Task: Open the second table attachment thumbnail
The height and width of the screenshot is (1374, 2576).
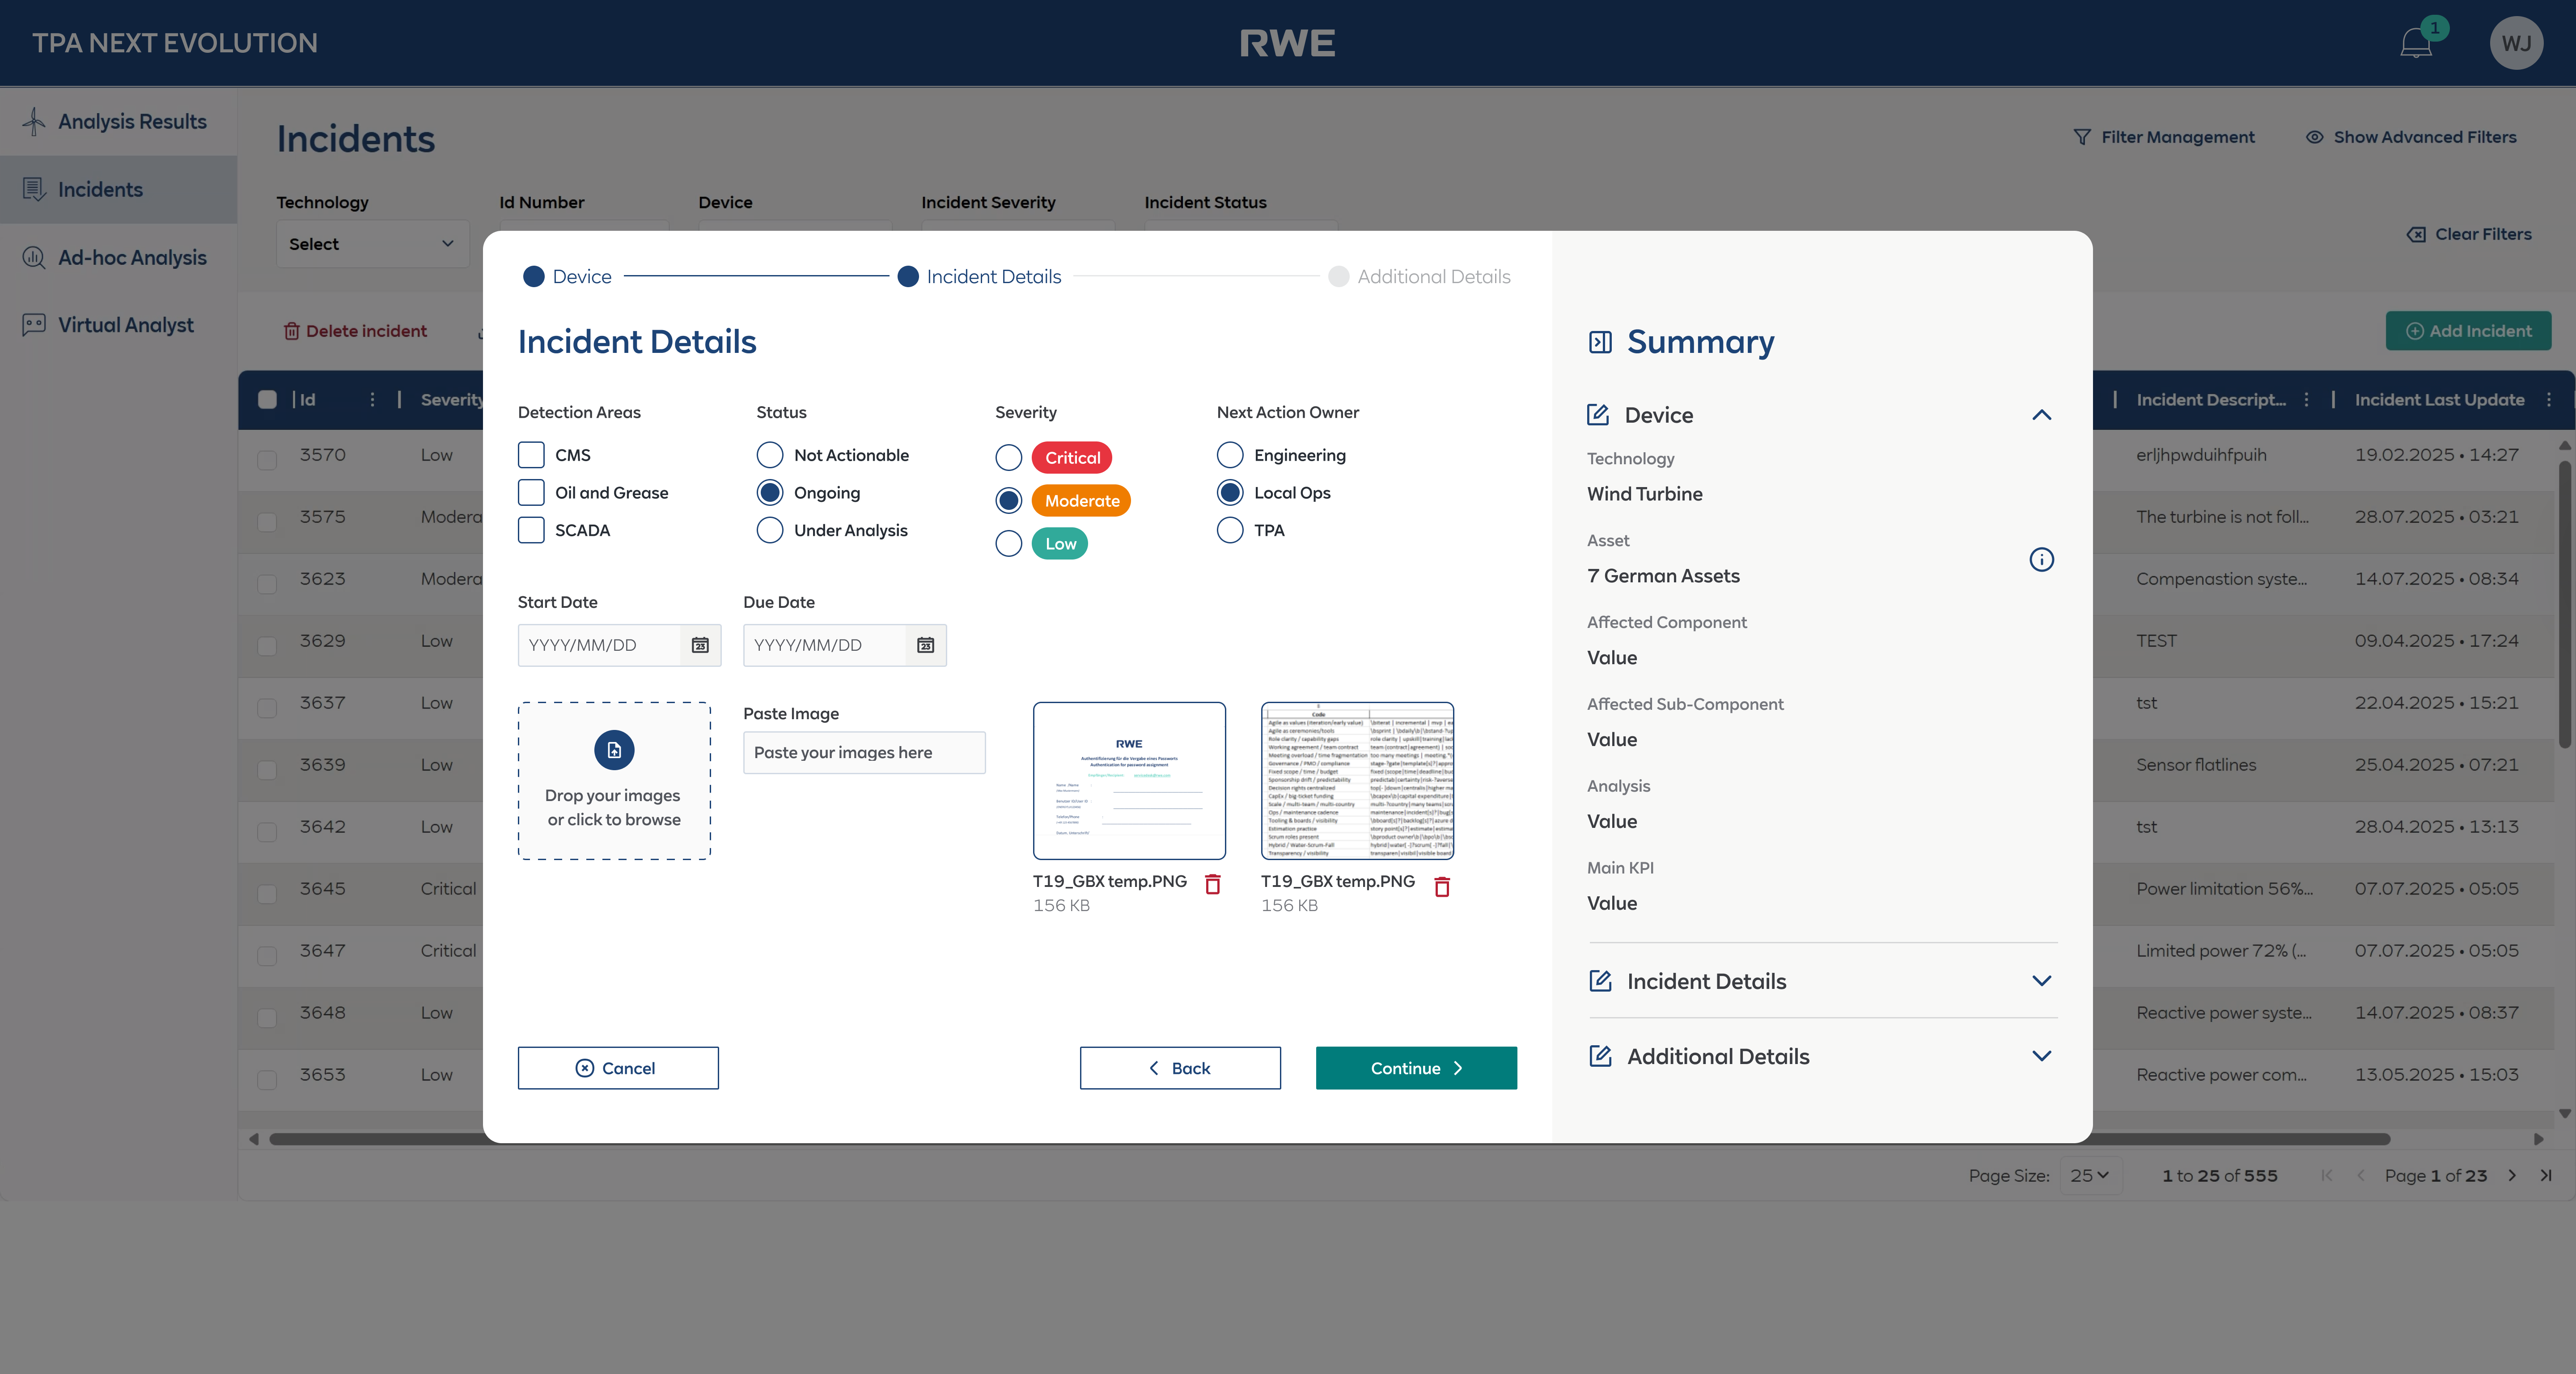Action: tap(1357, 780)
